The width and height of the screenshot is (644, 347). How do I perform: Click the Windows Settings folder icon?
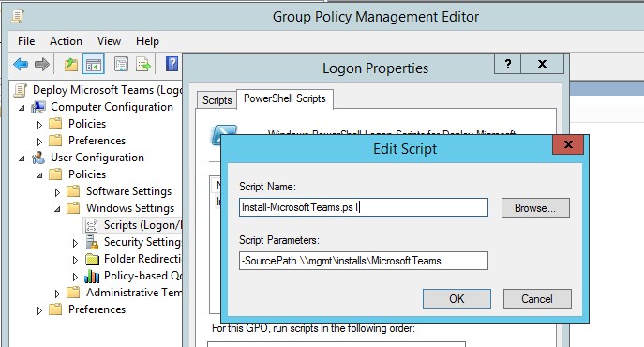point(73,208)
